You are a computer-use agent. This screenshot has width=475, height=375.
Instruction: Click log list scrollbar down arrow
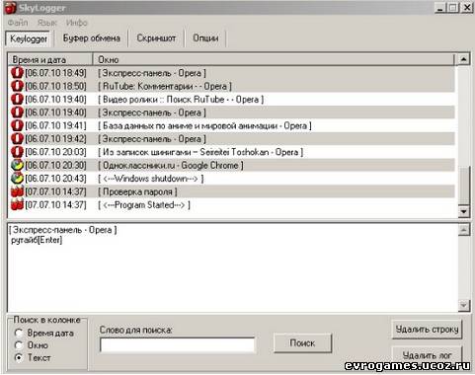click(x=463, y=211)
